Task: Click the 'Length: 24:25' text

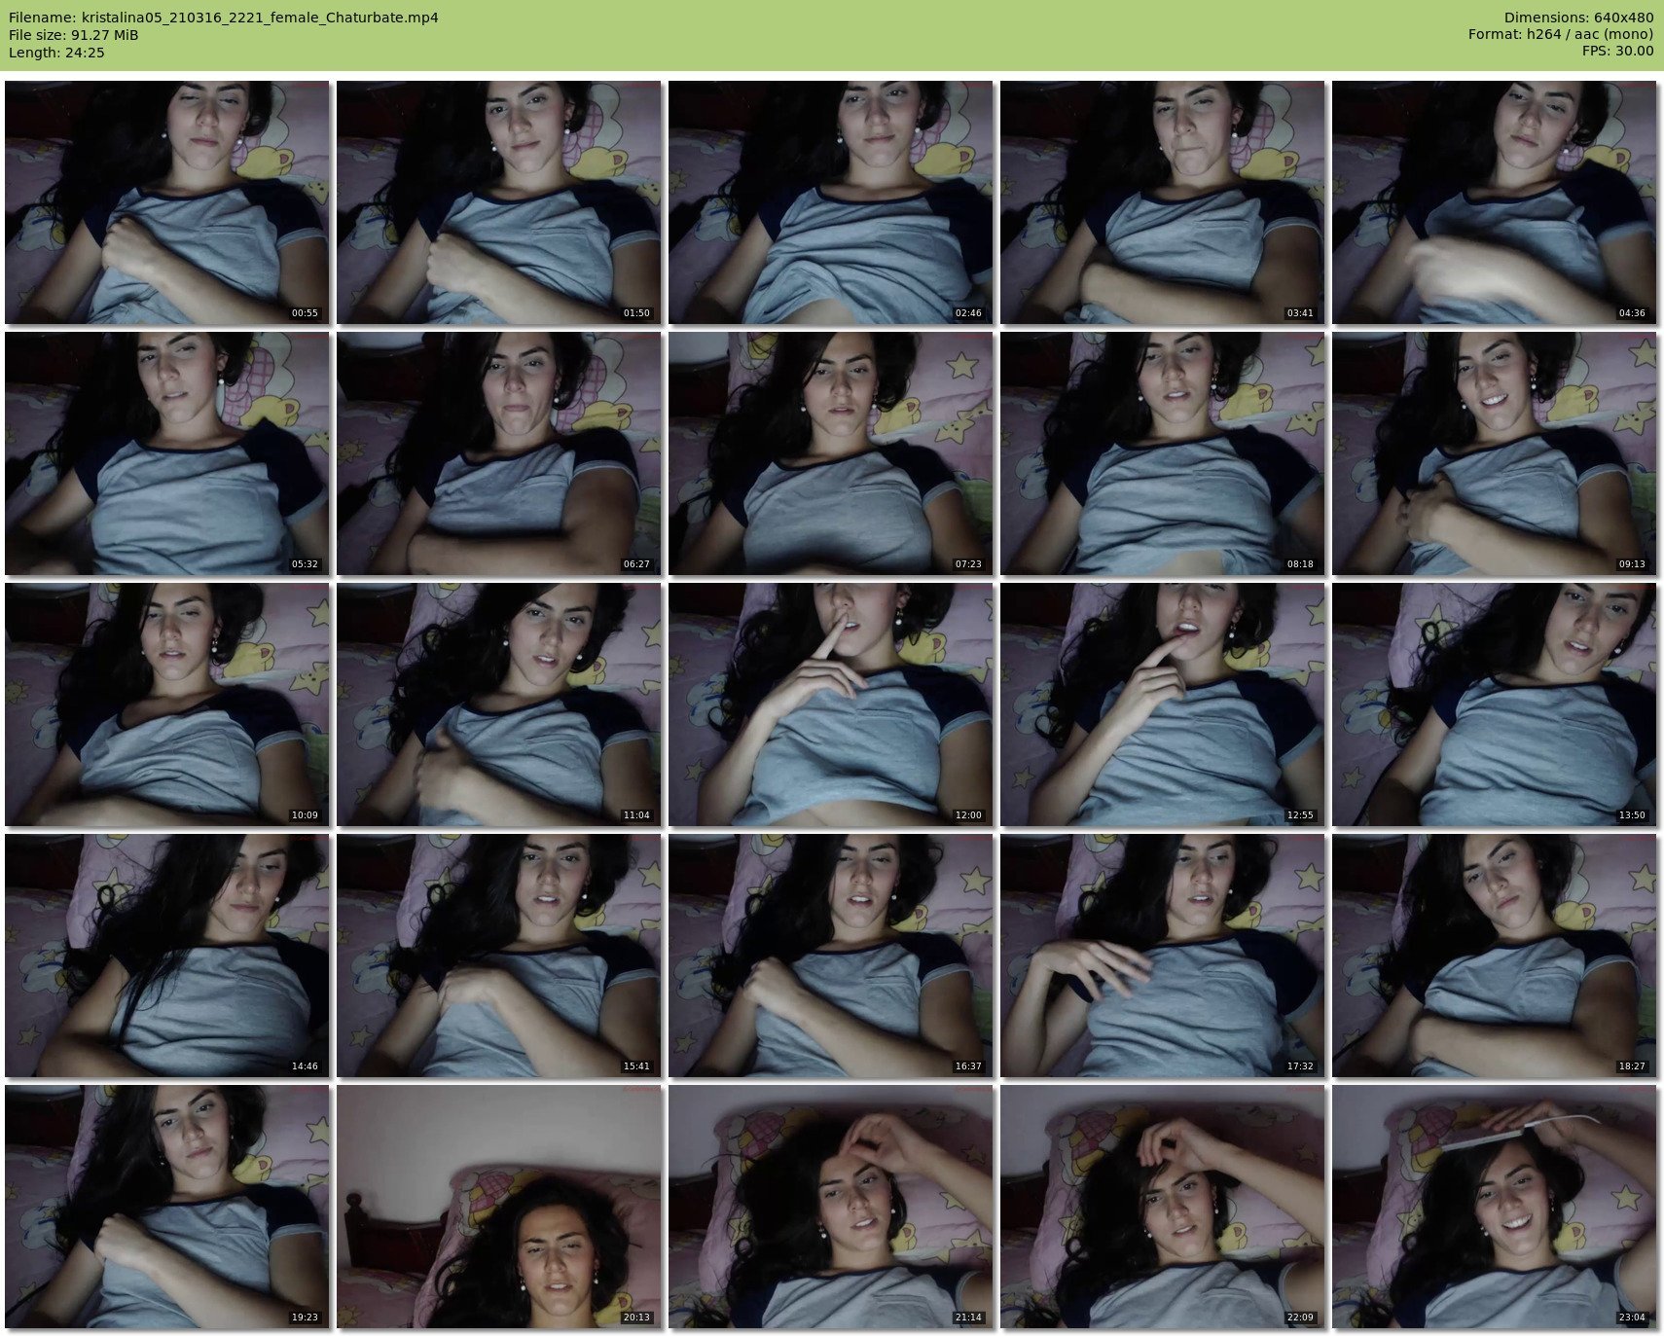Action: (56, 53)
